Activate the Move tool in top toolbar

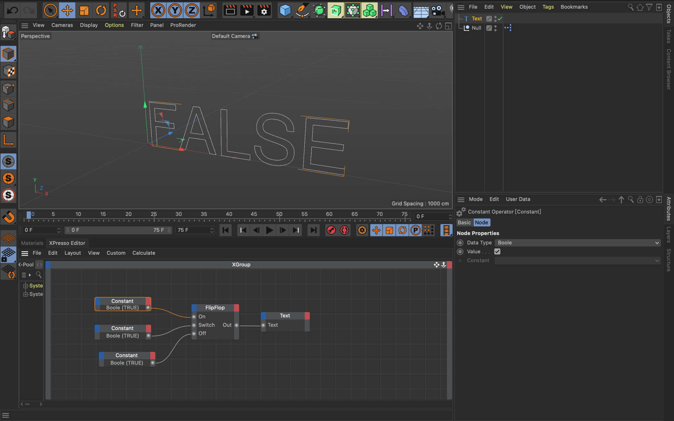[67, 11]
